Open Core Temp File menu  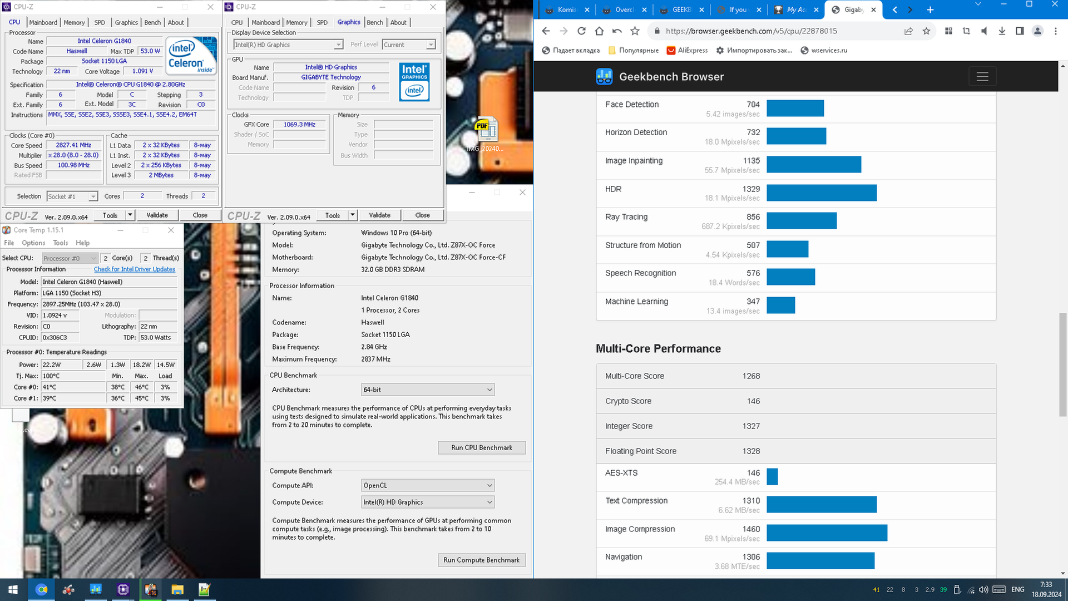tap(9, 243)
